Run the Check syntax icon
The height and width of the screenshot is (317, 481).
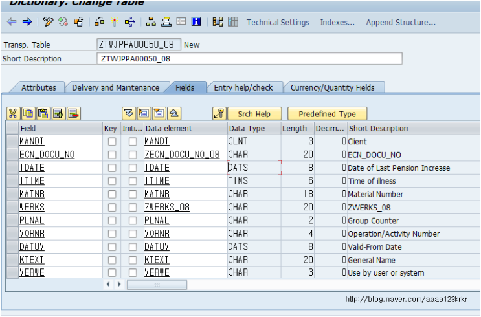click(x=100, y=22)
